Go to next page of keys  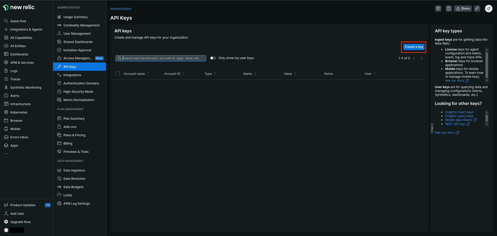421,58
